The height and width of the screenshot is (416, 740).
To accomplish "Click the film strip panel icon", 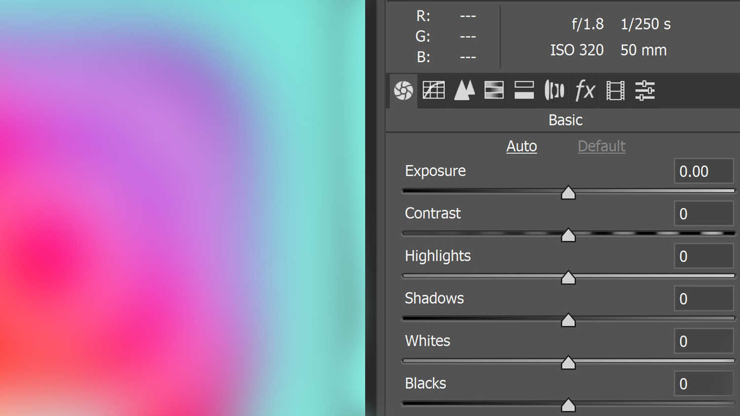I will (x=615, y=91).
